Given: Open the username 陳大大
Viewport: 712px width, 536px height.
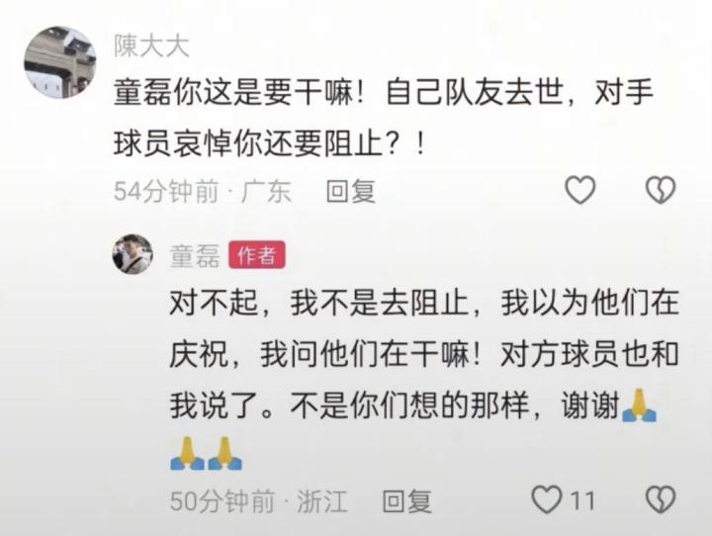Looking at the screenshot, I should (151, 46).
